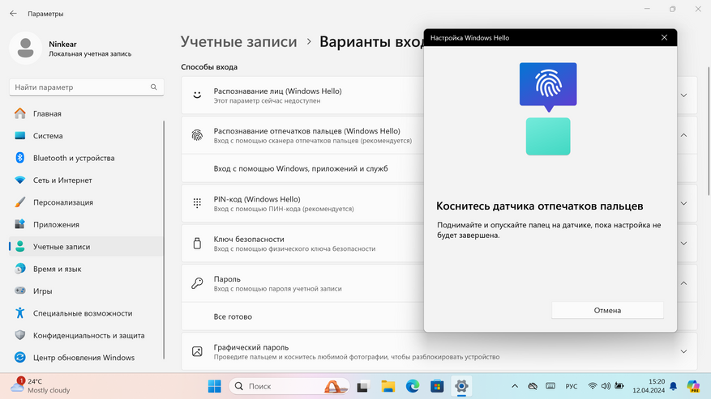Click the accessibility figure icon in sidebar
Screen dimensions: 711x399
(20, 313)
